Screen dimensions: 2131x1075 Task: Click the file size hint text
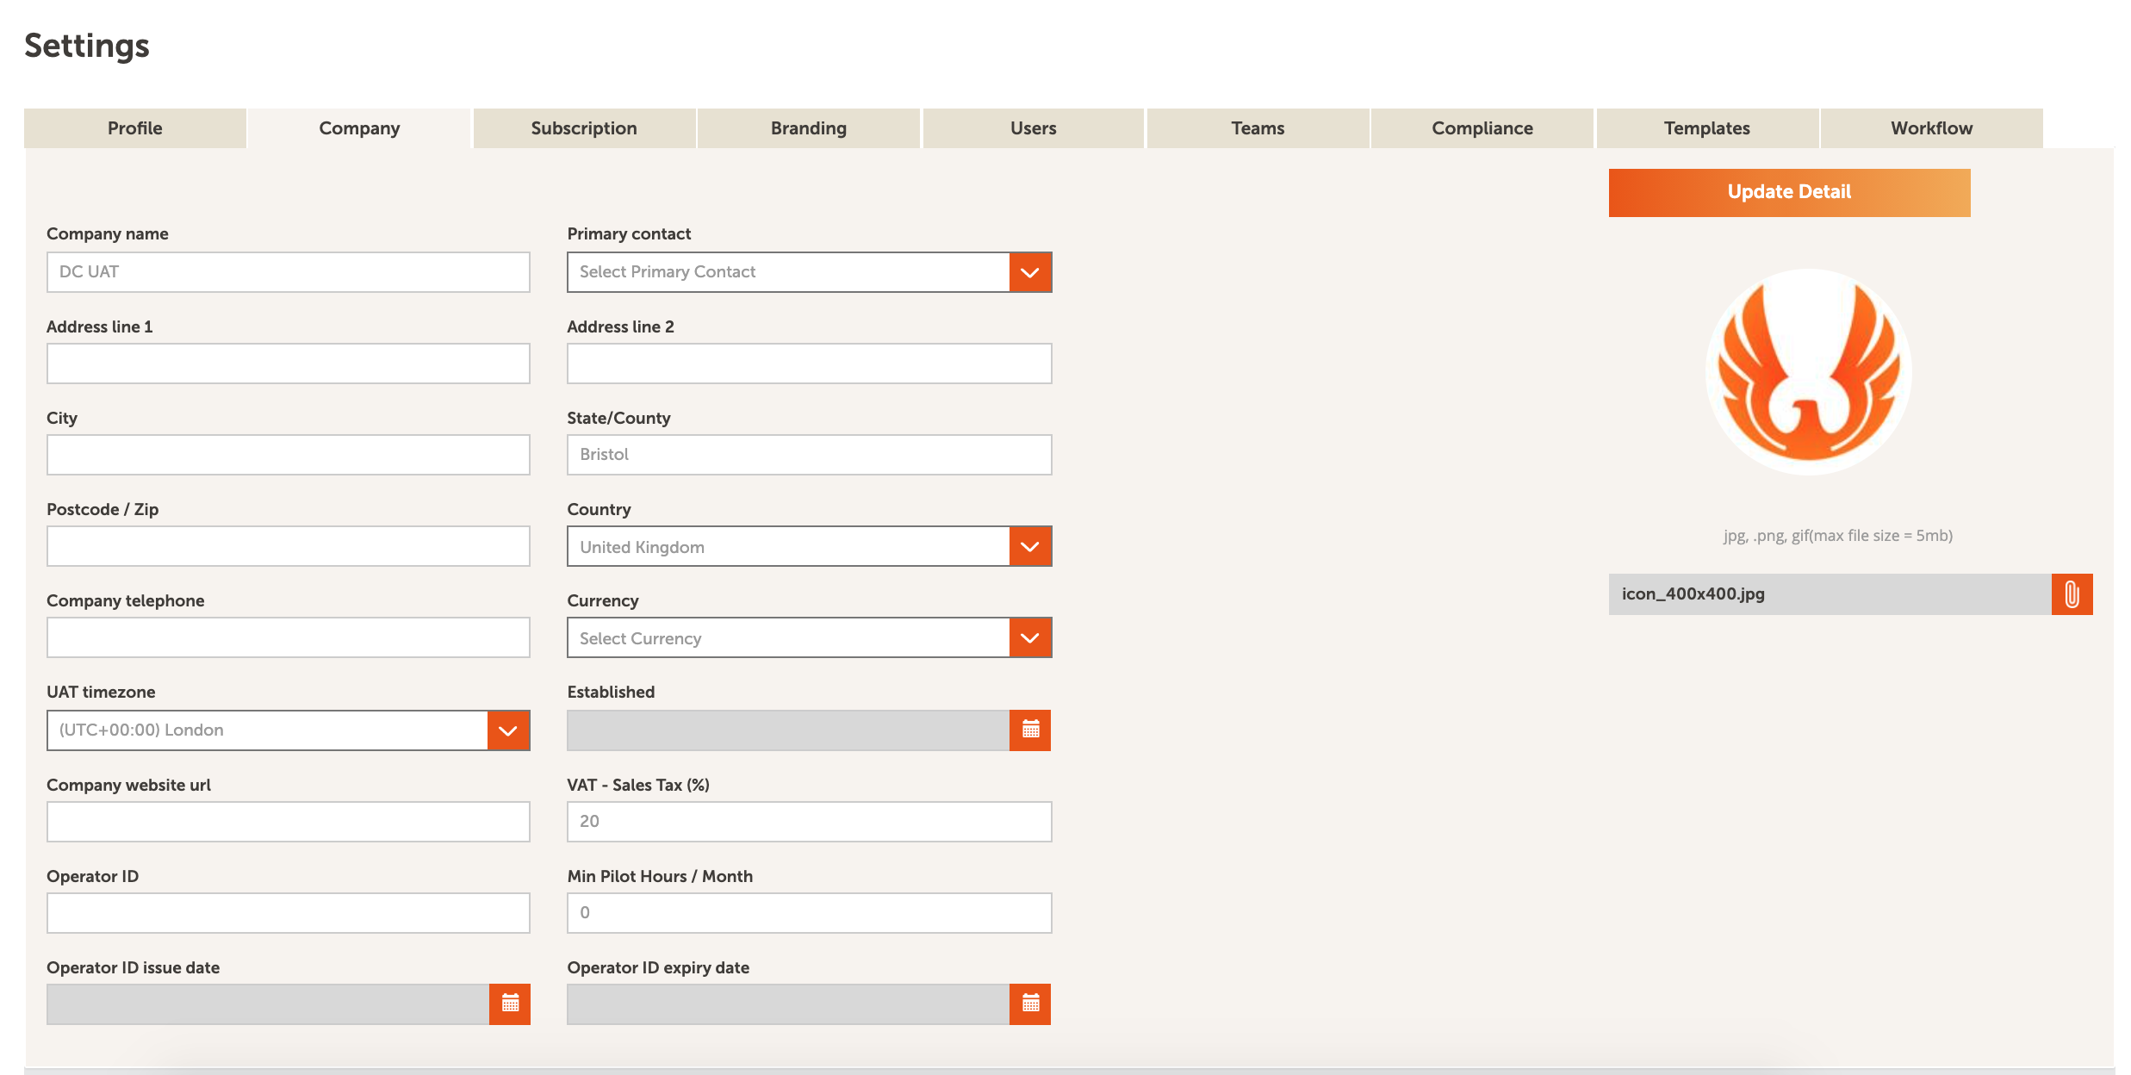point(1838,536)
